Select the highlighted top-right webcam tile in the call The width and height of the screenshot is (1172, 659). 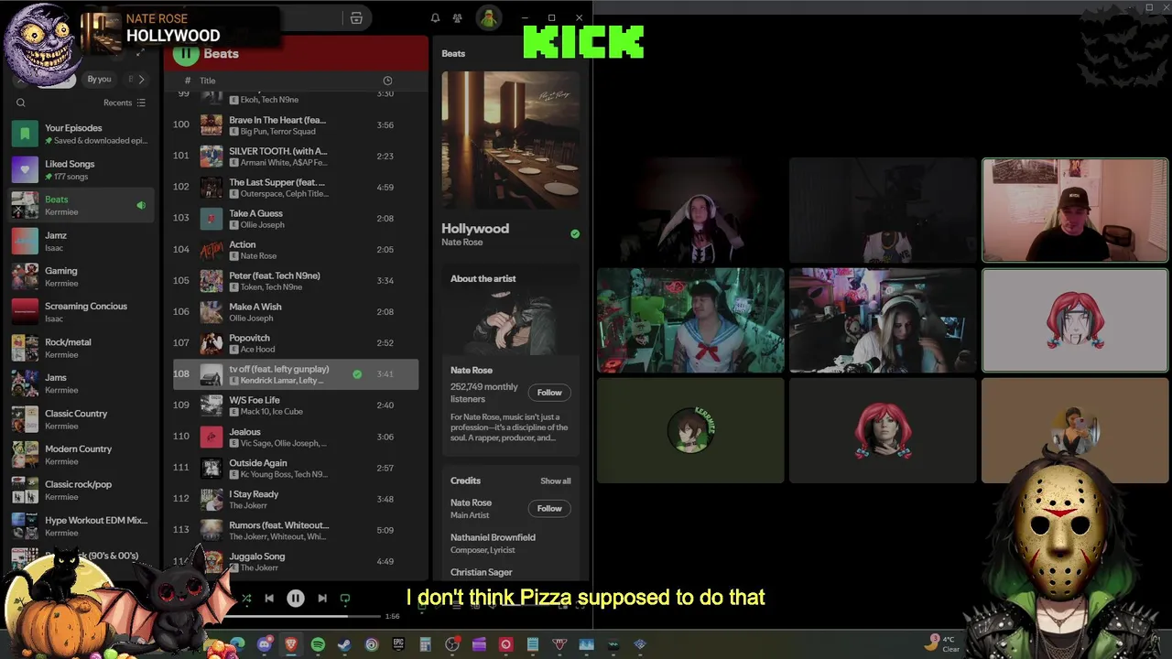pos(1075,211)
